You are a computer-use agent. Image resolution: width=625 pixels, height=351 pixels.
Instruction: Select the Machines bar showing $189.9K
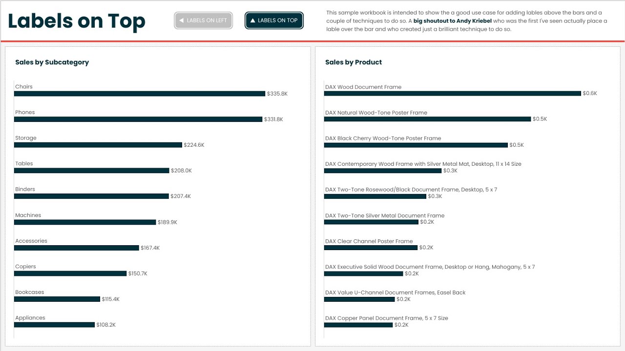85,222
